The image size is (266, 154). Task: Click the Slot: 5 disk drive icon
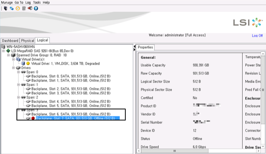pos(28,106)
